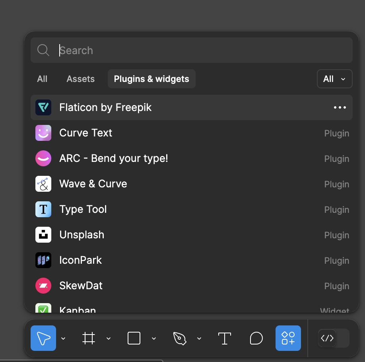365x362 pixels.
Task: Open Pen tool options chevron
Action: [199, 339]
